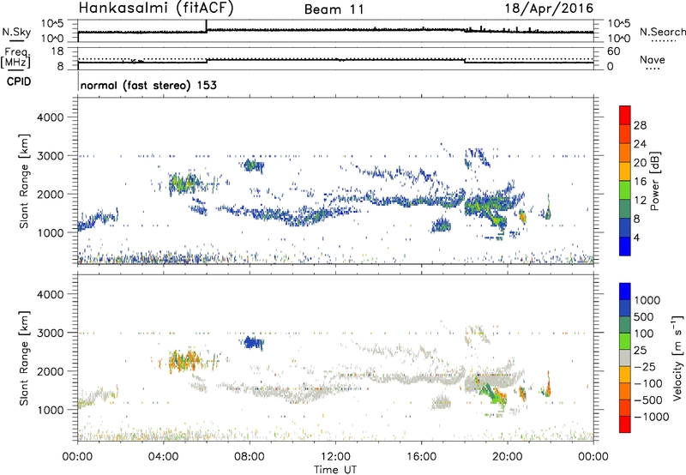Click 'Slant Range [km]' label of power panel
Image resolution: width=686 pixels, height=475 pixels.
click(x=24, y=181)
